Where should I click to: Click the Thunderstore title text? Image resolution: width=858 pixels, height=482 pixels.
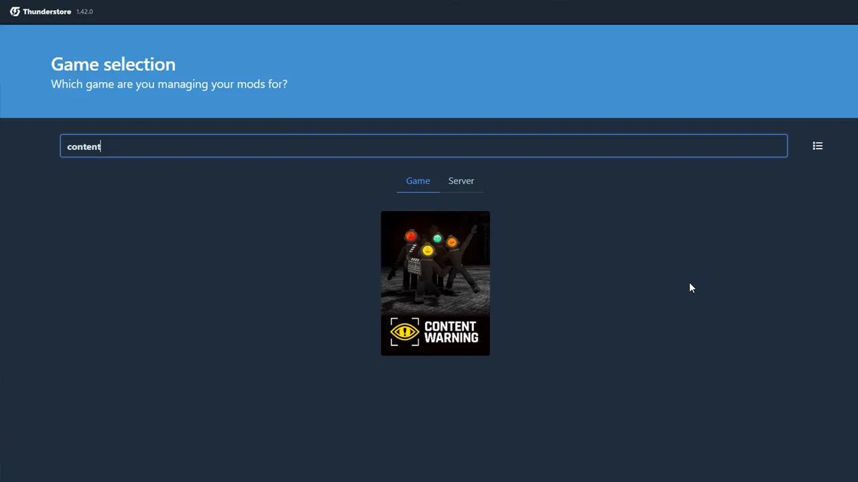coord(46,11)
